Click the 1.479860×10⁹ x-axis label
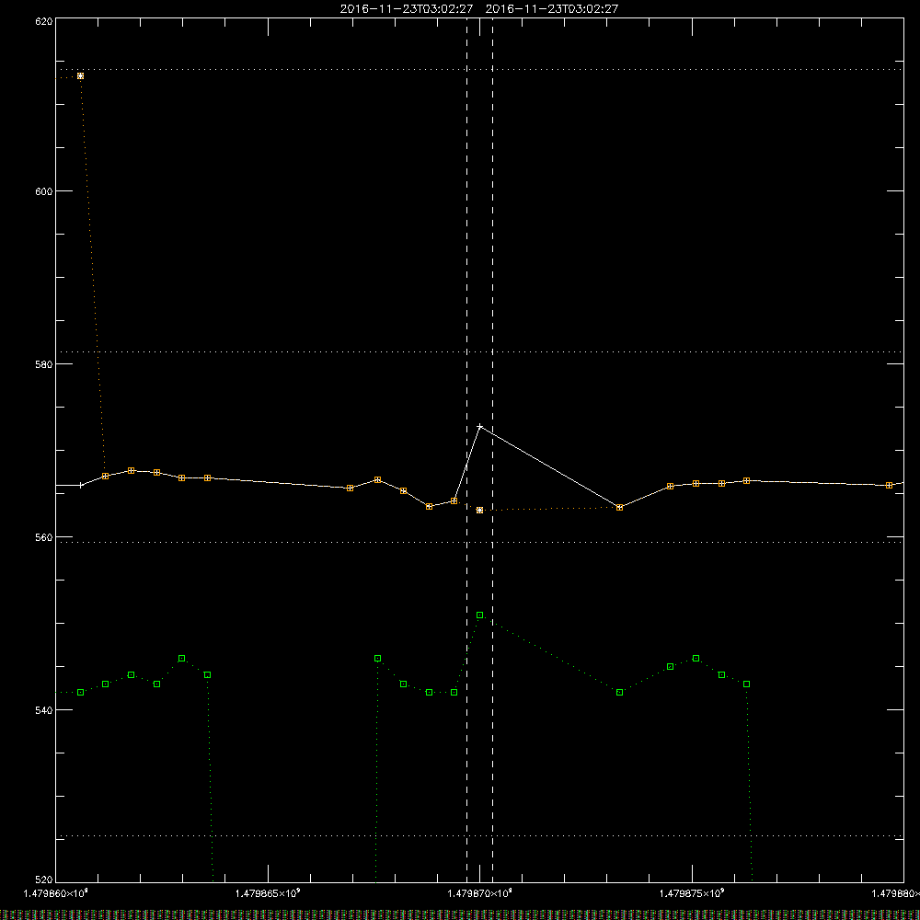 pos(55,893)
